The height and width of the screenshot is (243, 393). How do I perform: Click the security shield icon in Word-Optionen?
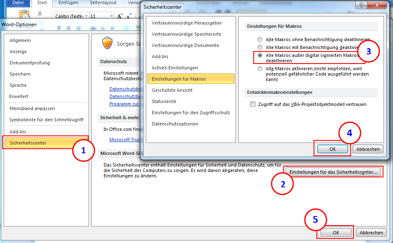point(107,43)
